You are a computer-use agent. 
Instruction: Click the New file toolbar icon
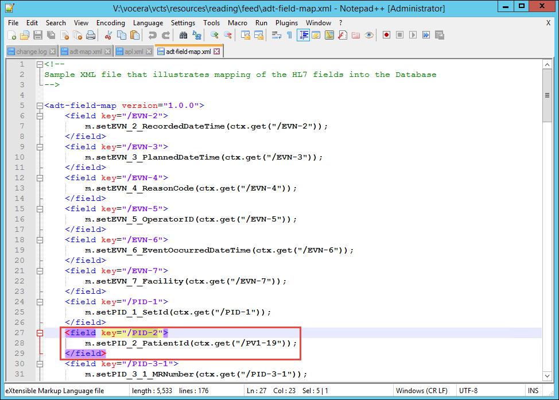[11, 36]
